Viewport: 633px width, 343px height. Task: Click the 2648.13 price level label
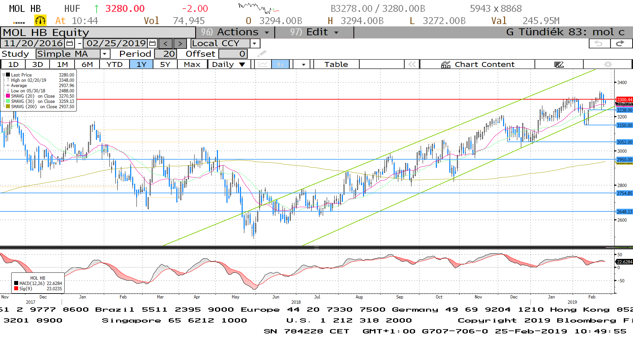(x=624, y=212)
